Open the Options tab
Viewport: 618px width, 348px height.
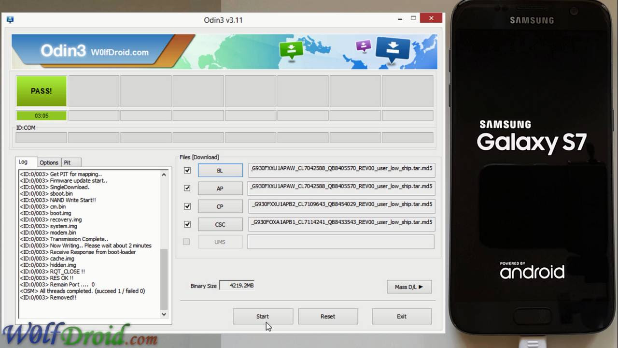coord(49,162)
